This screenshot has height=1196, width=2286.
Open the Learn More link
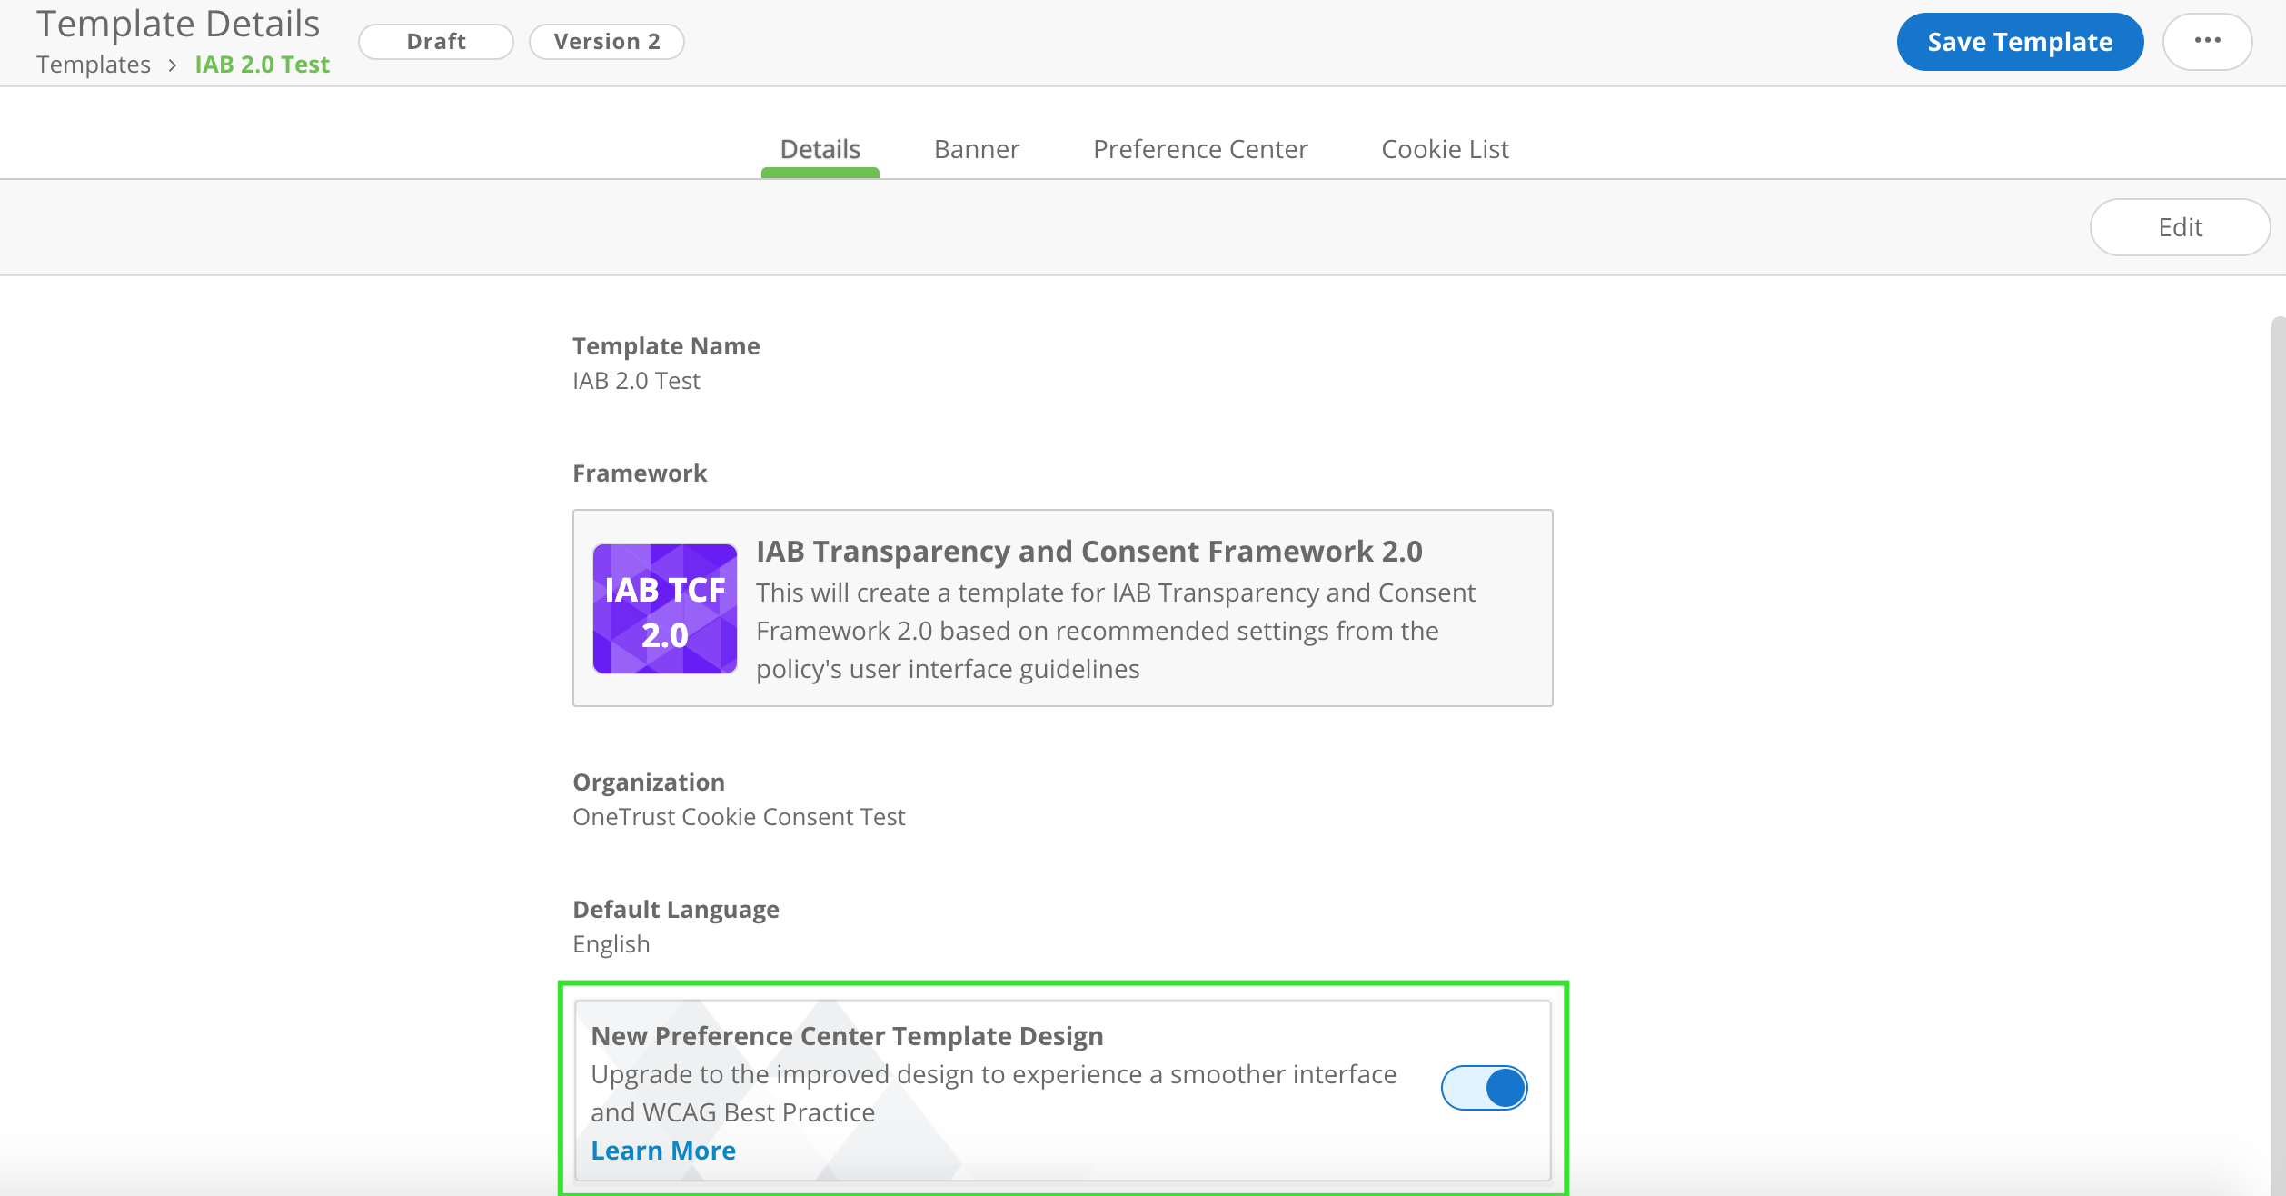pos(663,1151)
